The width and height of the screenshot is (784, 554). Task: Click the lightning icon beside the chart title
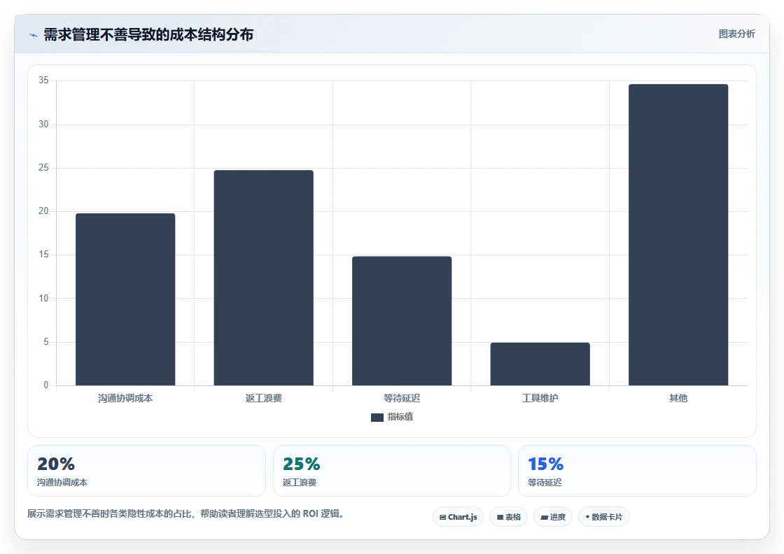coord(34,35)
